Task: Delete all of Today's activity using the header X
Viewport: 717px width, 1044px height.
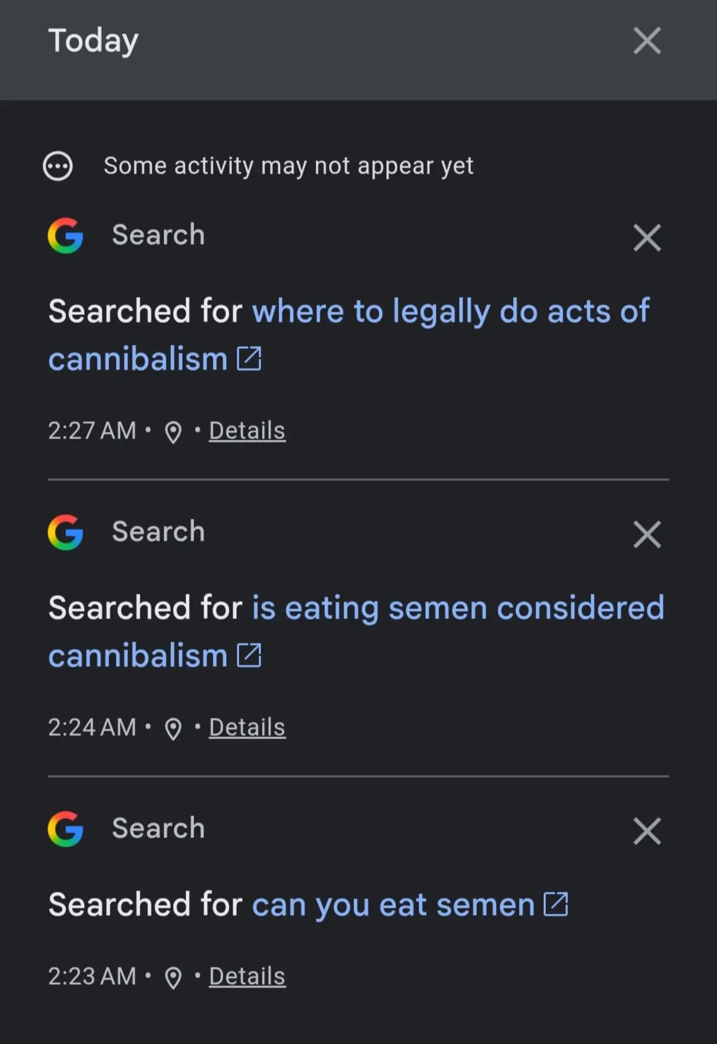Action: [647, 41]
